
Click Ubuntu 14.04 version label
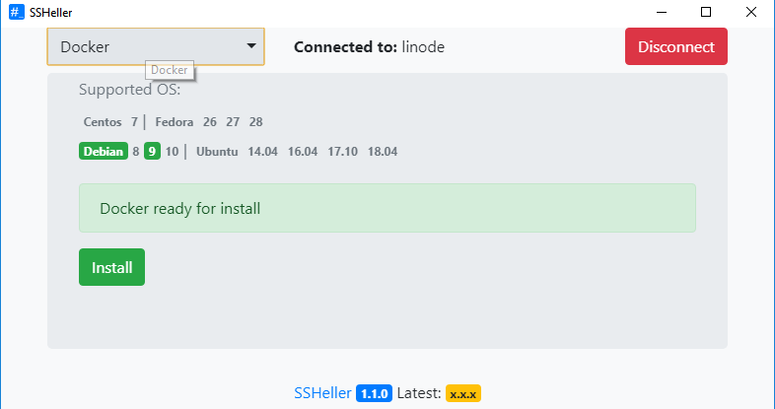(262, 152)
